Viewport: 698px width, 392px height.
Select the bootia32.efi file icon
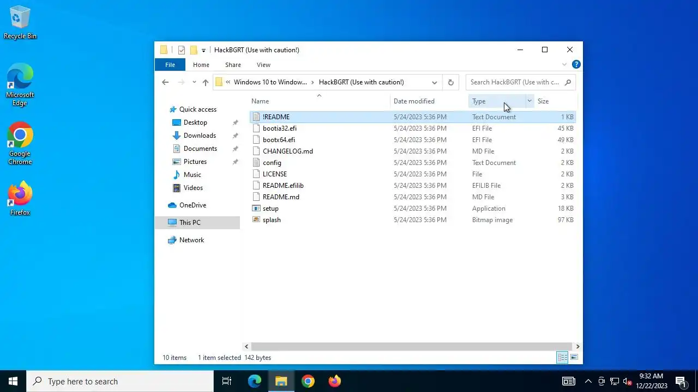coord(256,128)
